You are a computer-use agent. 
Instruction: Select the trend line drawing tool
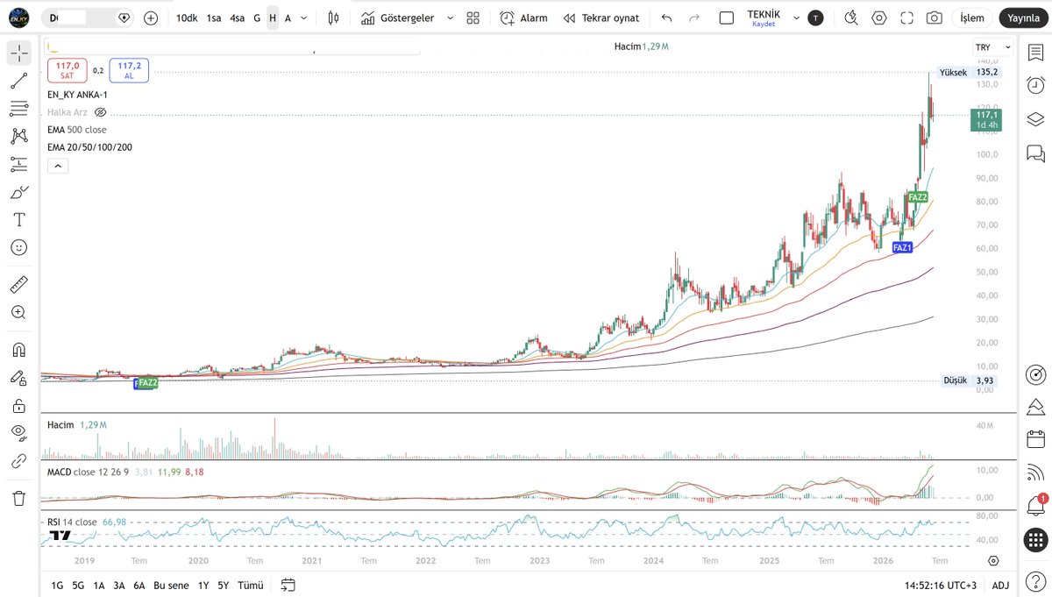coord(18,81)
